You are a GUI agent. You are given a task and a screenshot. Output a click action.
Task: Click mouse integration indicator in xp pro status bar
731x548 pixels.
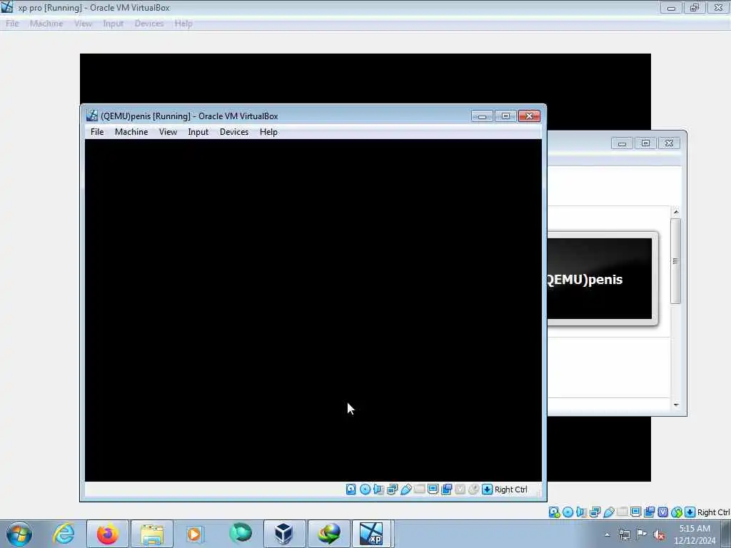click(677, 512)
